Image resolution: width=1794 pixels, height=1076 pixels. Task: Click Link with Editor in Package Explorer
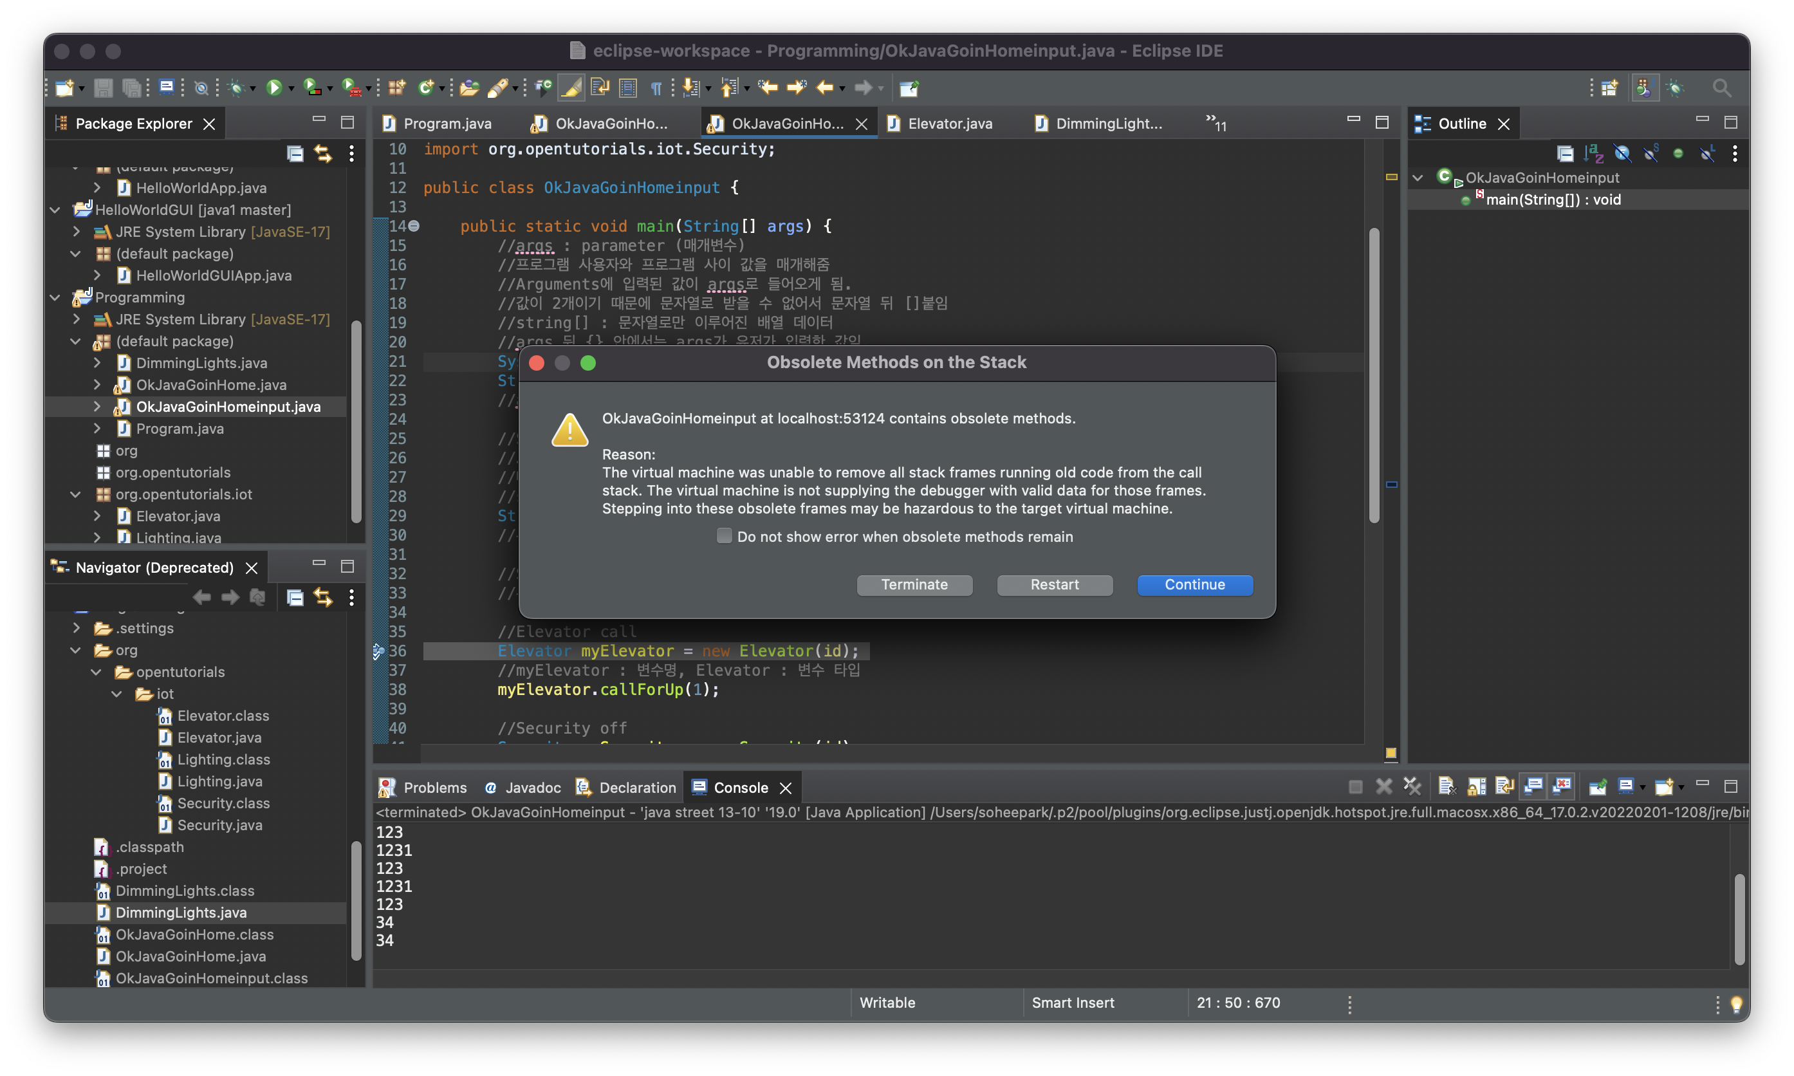pos(322,154)
